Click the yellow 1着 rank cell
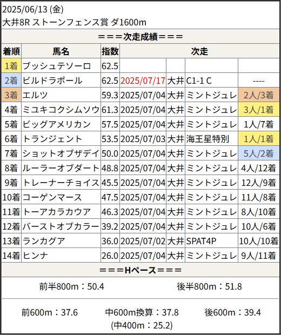The height and width of the screenshot is (335, 281). click(11, 66)
